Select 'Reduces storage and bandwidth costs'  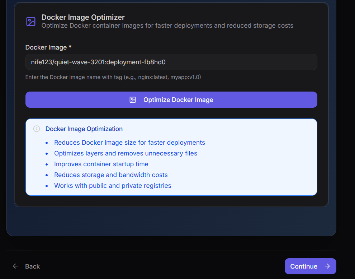(111, 175)
